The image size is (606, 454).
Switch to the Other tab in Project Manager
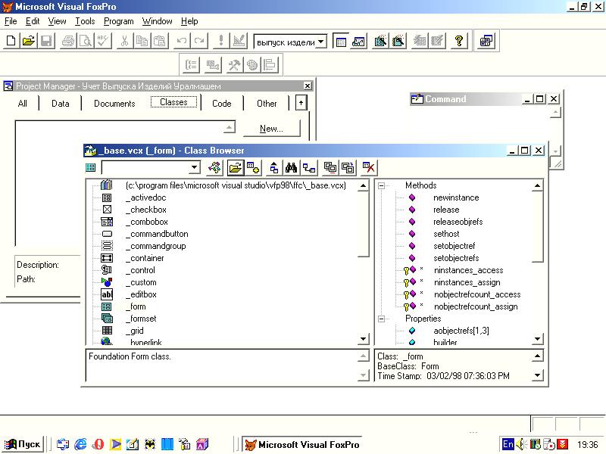(x=267, y=104)
